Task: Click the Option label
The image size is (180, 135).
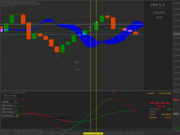Action: point(153,112)
